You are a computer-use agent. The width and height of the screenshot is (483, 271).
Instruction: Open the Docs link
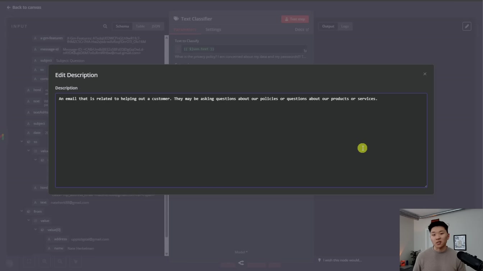point(302,29)
